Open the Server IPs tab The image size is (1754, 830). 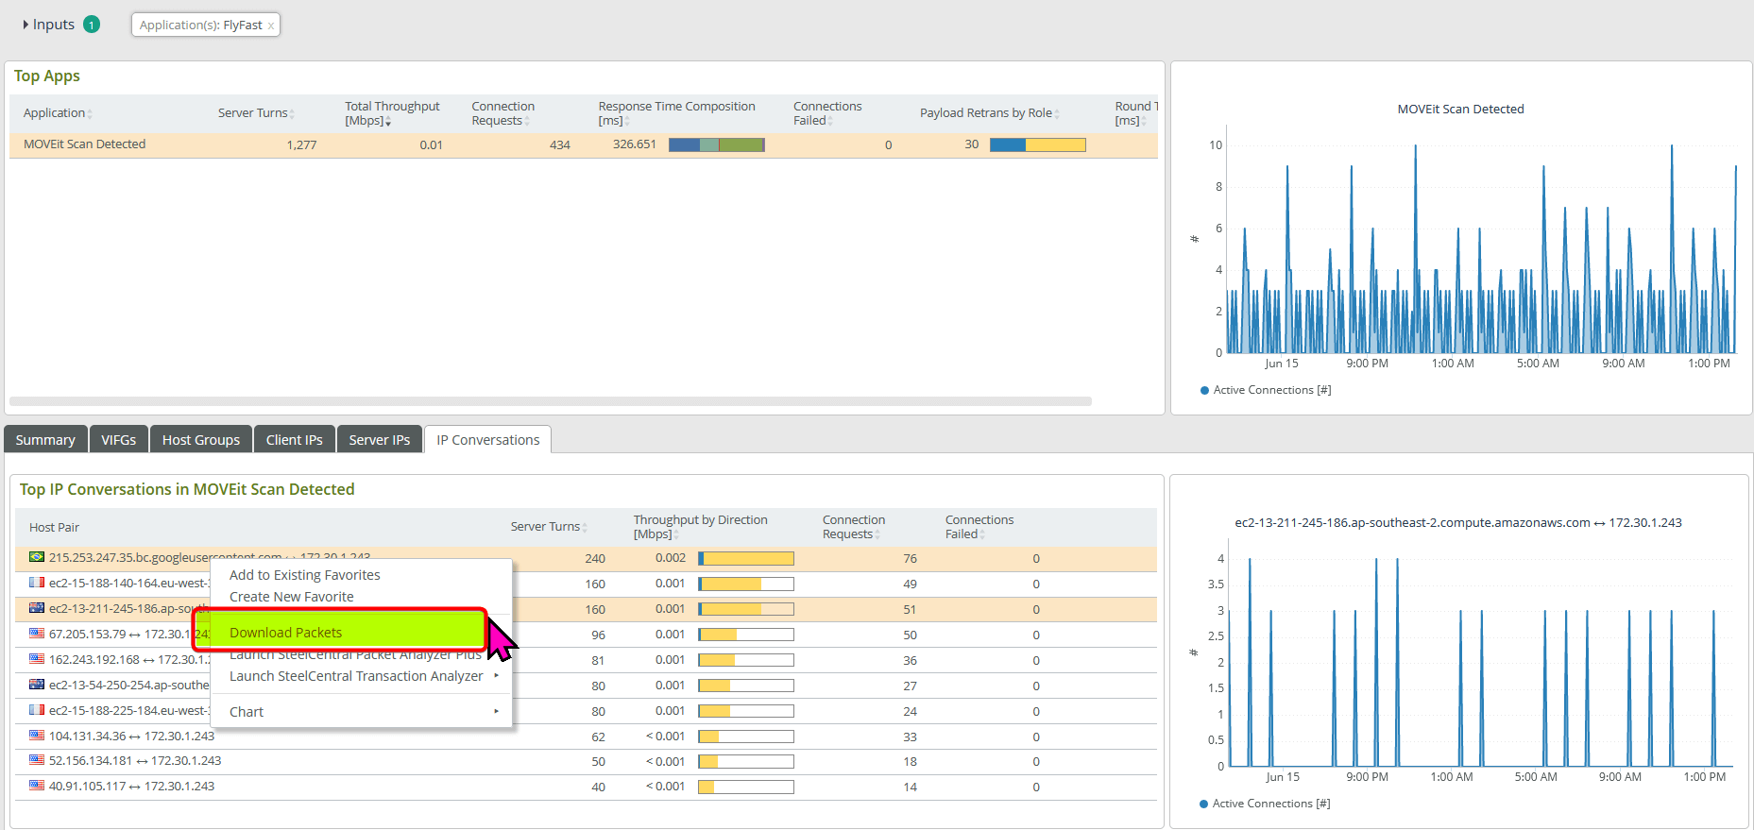point(380,440)
